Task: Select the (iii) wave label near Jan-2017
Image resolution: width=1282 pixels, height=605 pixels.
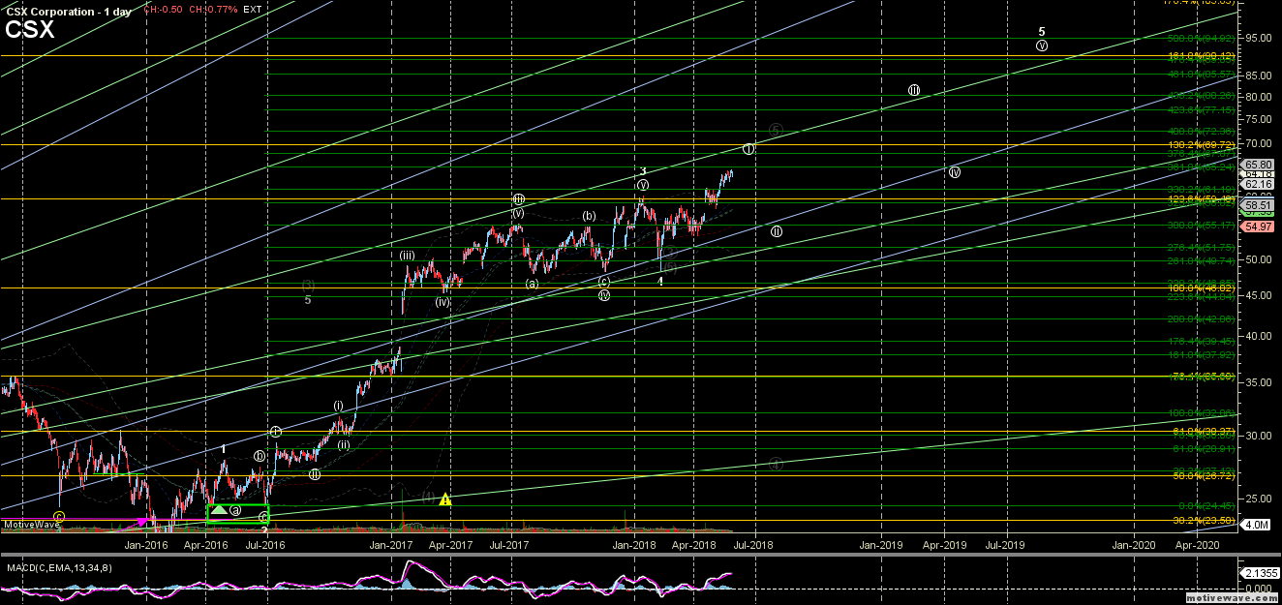Action: [408, 256]
